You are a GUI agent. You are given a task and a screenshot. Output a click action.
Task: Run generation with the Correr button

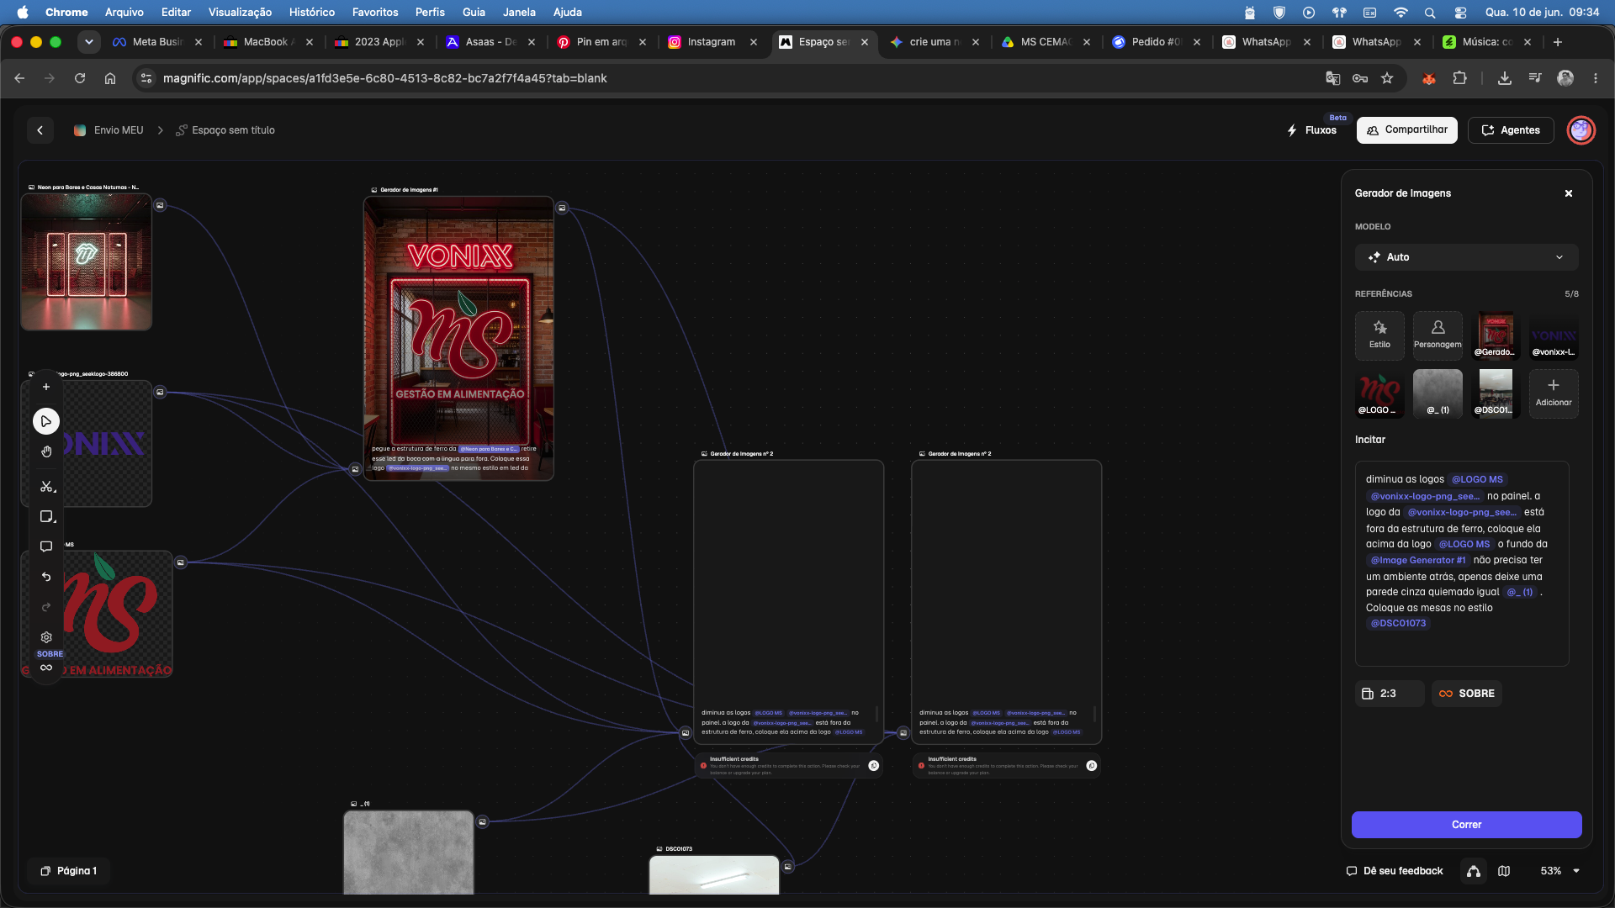(x=1466, y=825)
